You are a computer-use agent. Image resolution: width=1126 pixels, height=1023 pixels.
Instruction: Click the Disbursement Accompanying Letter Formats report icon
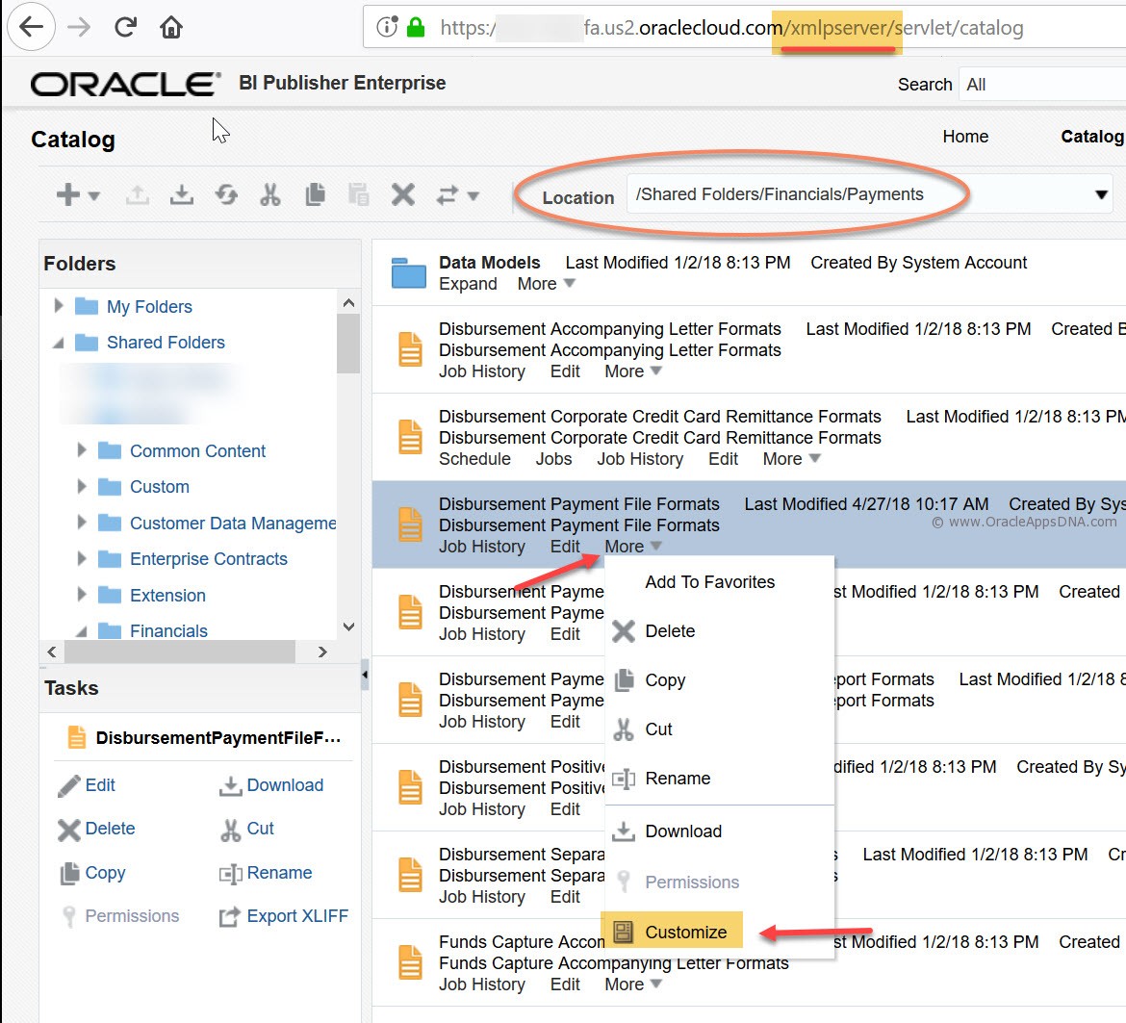[411, 349]
